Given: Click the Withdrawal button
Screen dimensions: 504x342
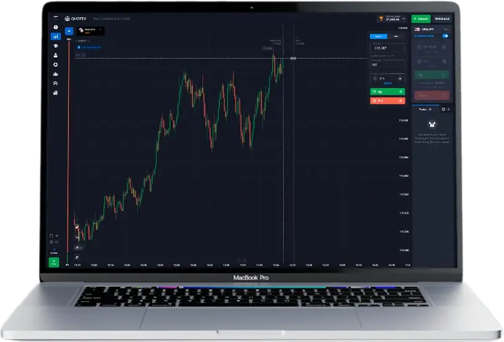Looking at the screenshot, I should point(442,19).
